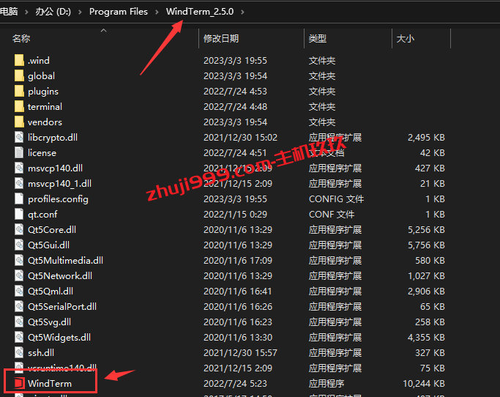Expand breadcrumb chevron after 办公 (D:)
This screenshot has height=397, width=500.
point(80,12)
